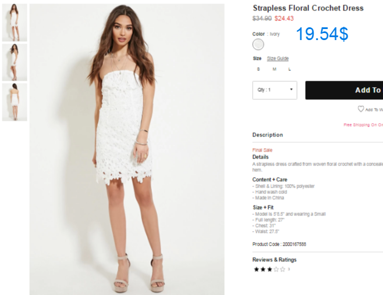Choose the Ivory color swatch

pos(258,44)
